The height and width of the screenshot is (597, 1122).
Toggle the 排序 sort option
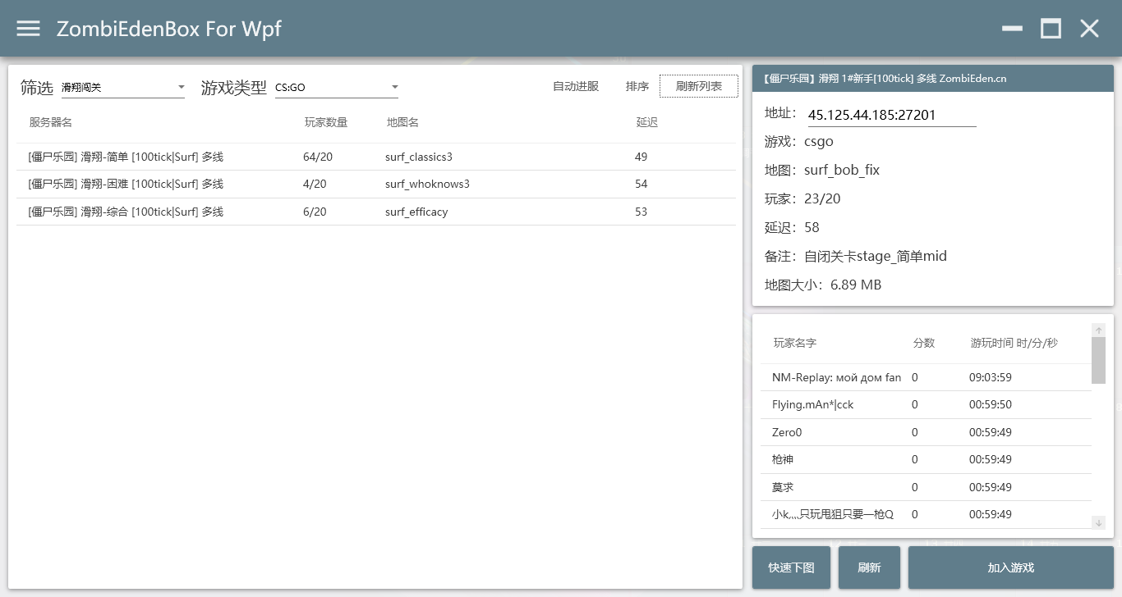tap(637, 86)
